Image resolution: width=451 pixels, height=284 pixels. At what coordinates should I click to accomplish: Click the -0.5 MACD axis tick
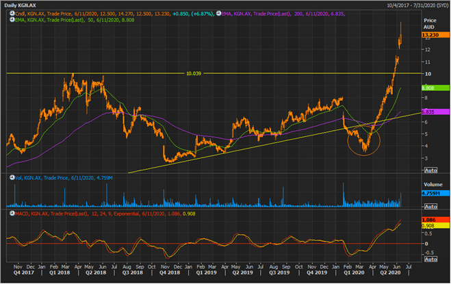428,253
